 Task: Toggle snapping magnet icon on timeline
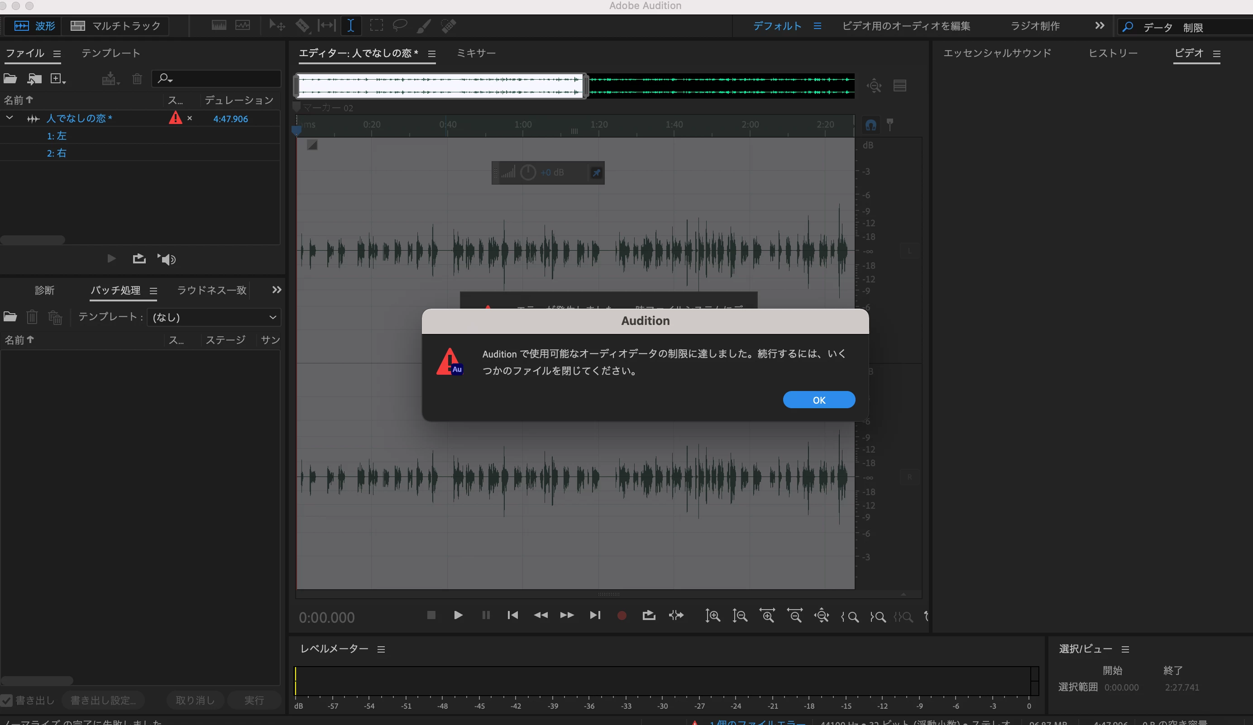click(870, 125)
